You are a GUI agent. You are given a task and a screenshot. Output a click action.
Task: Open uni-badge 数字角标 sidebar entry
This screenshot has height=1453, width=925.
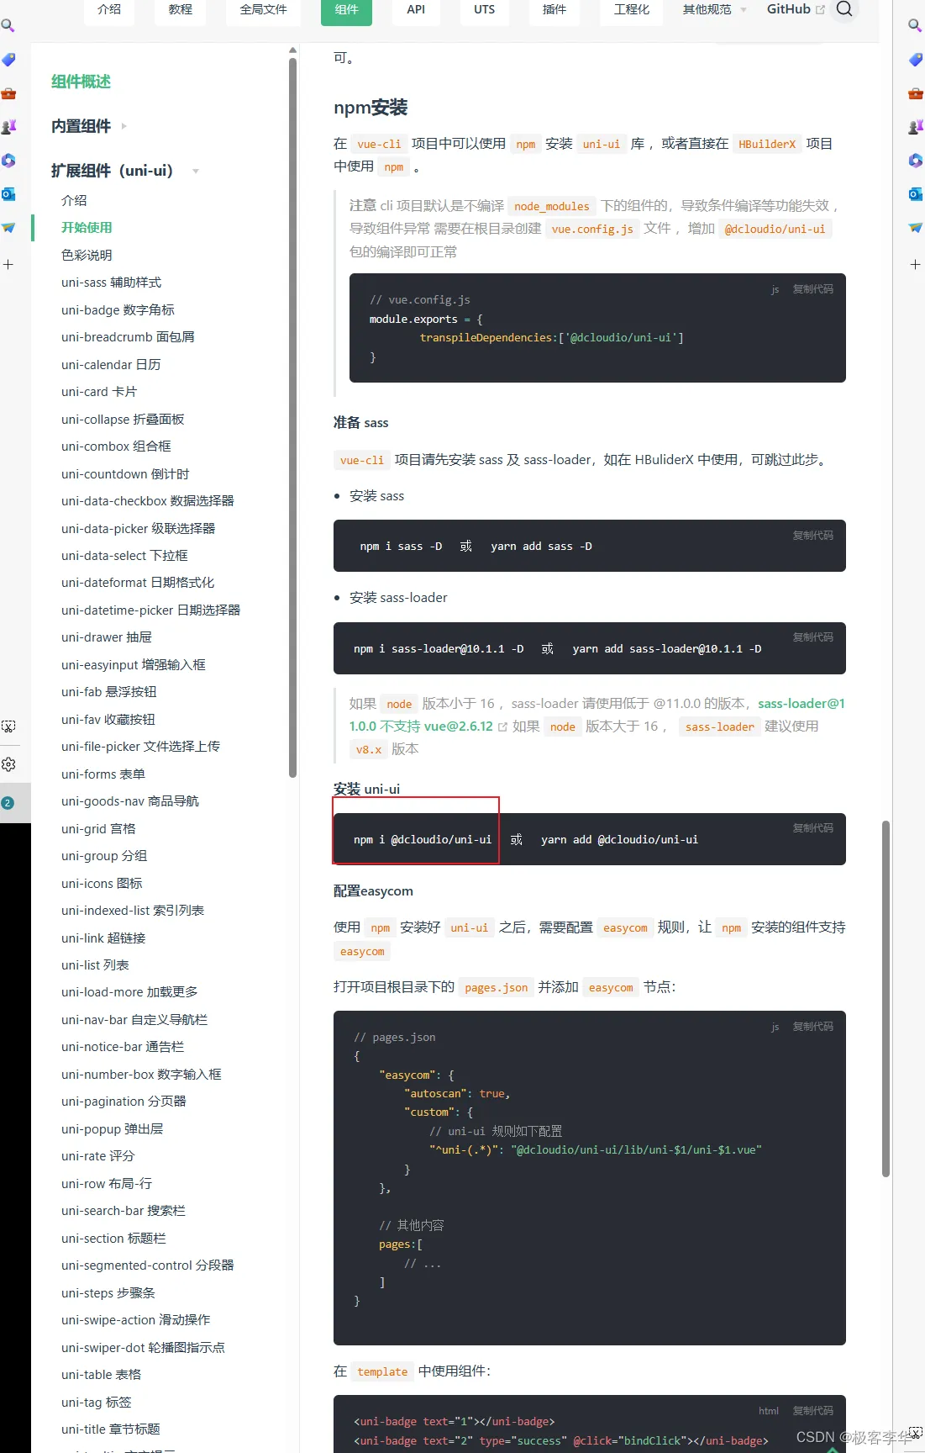[118, 310]
